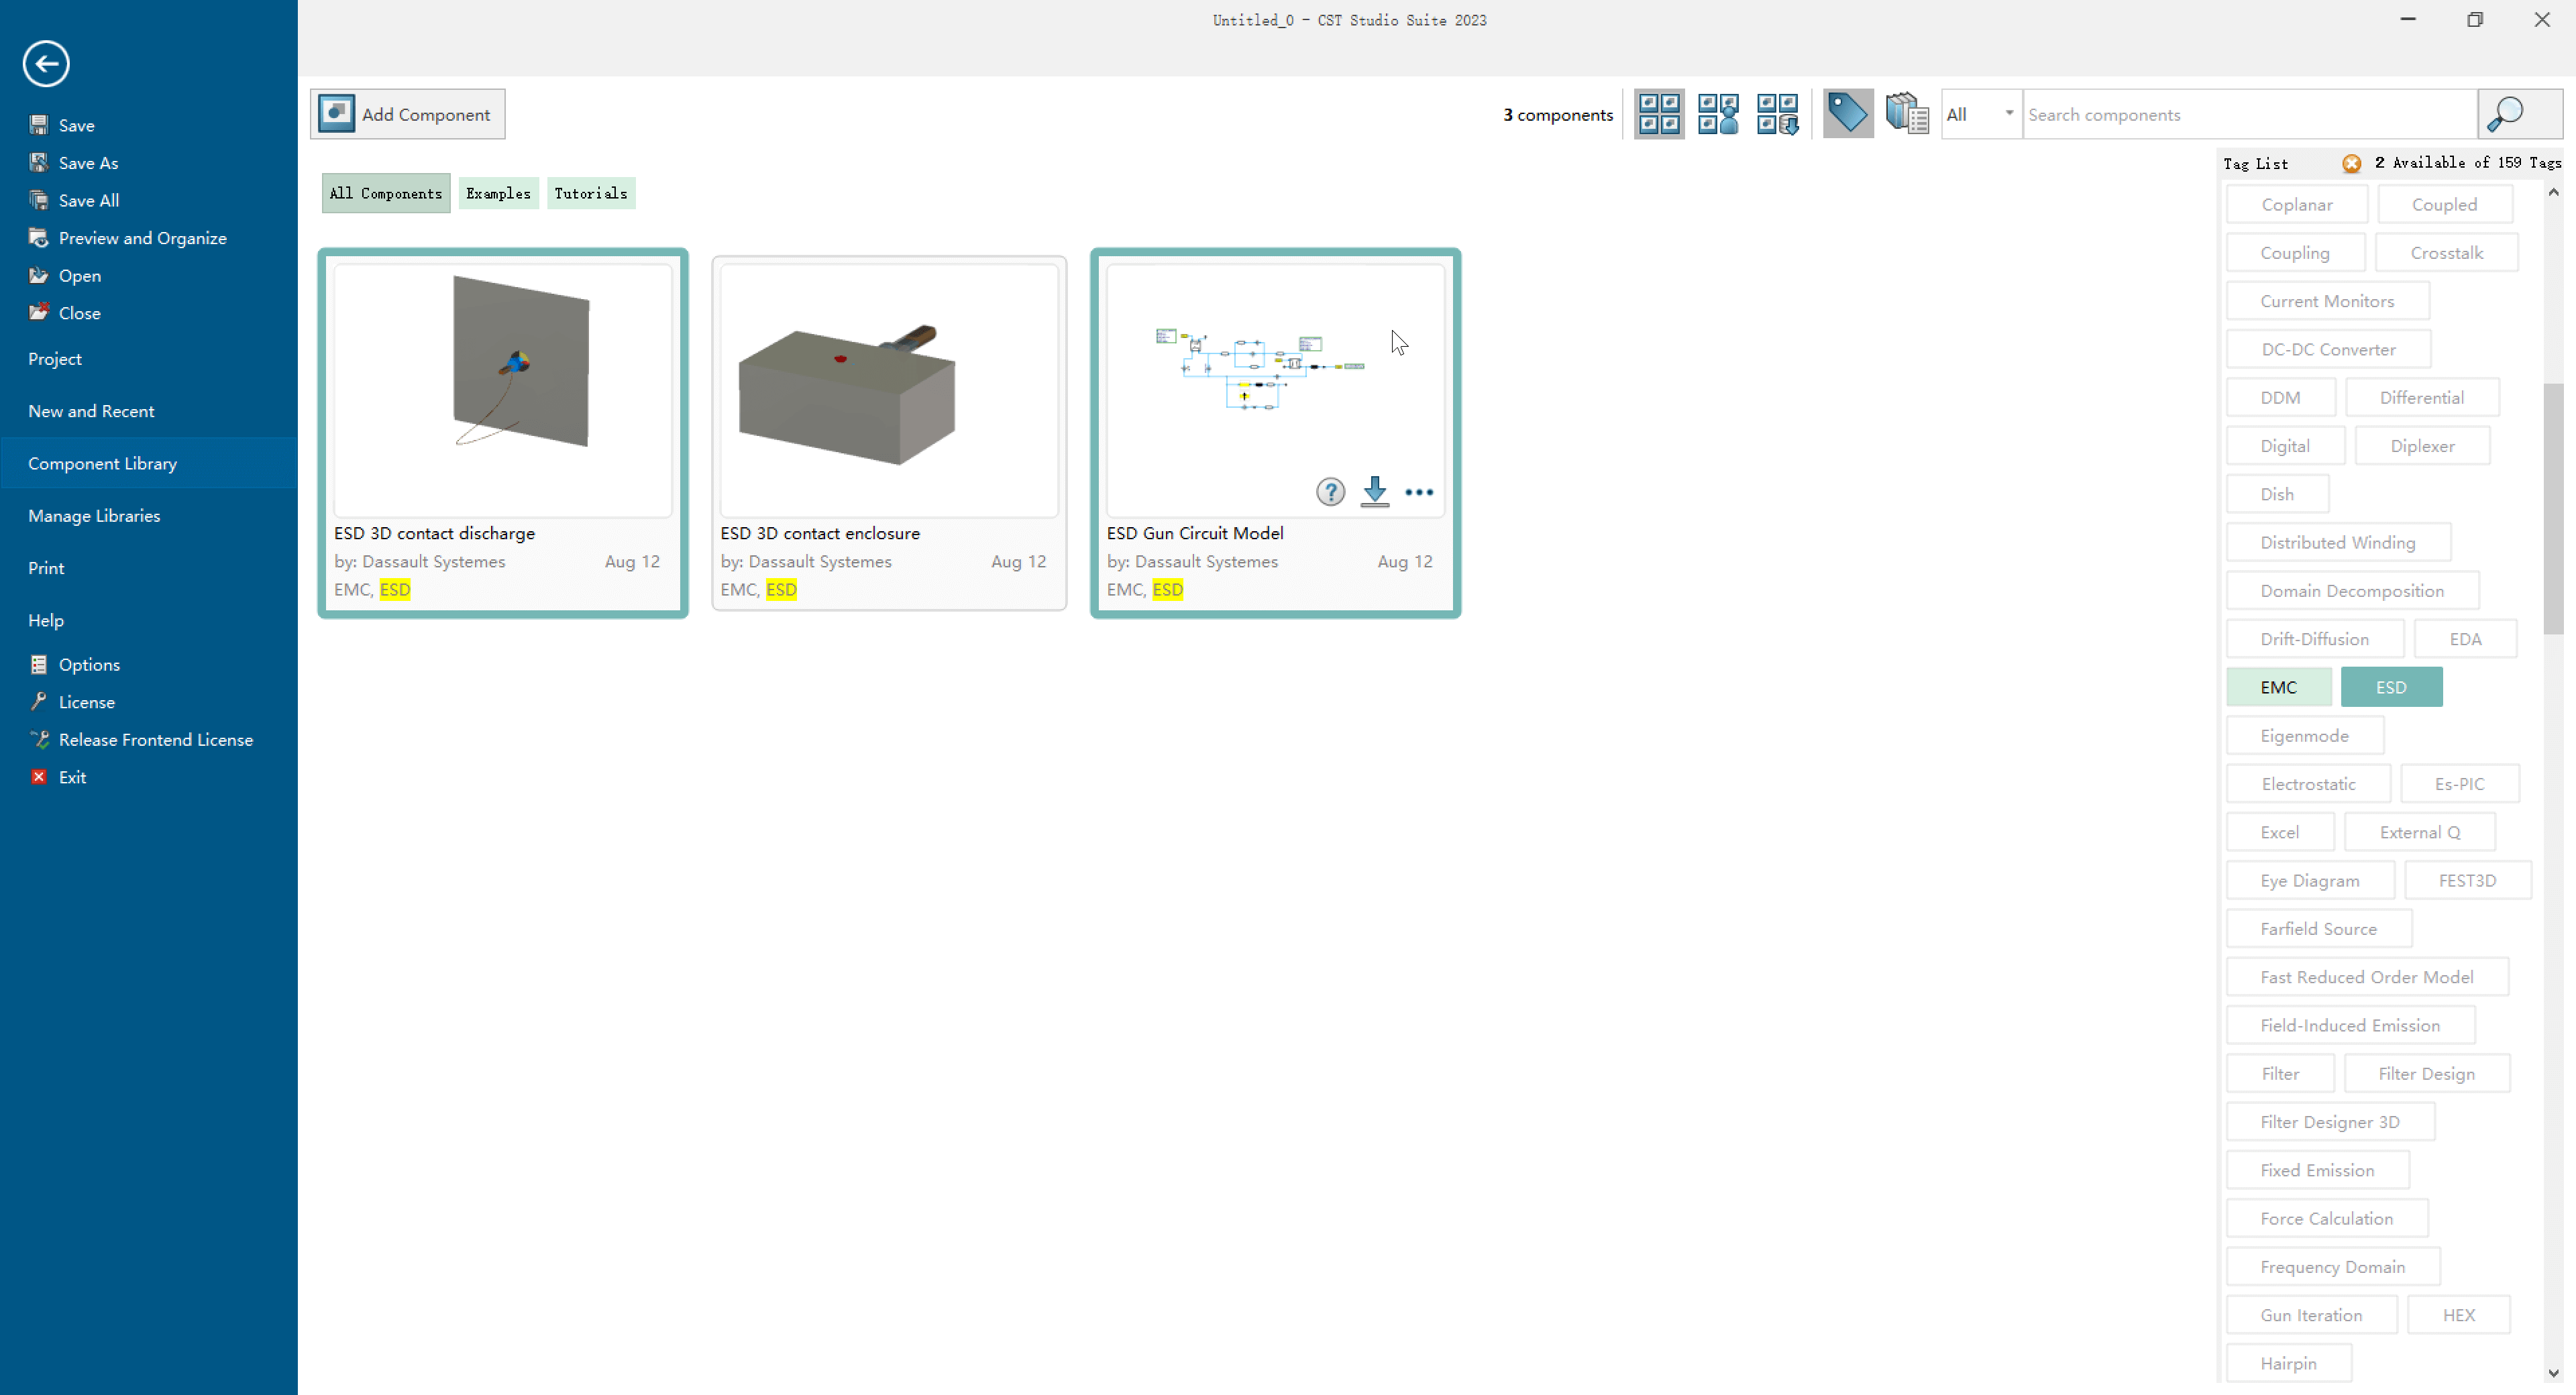Toggle the tag list panel icon
This screenshot has height=1395, width=2576.
coord(1847,114)
